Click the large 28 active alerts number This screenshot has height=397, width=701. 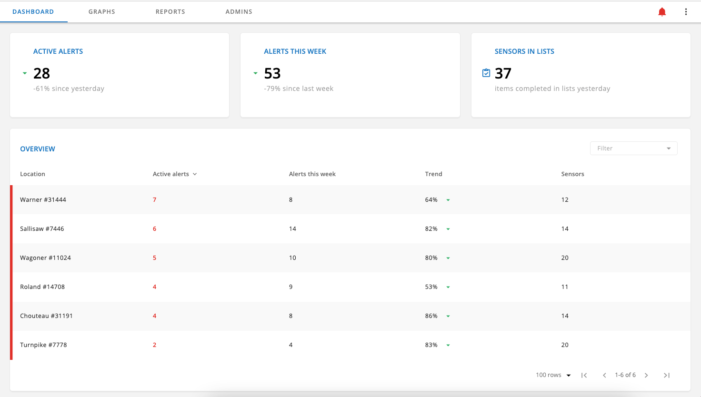point(41,73)
